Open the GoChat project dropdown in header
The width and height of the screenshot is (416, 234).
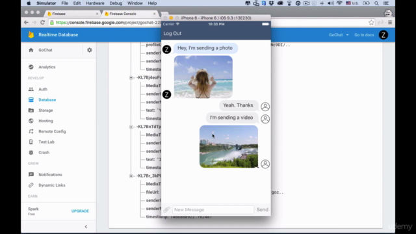(339, 35)
